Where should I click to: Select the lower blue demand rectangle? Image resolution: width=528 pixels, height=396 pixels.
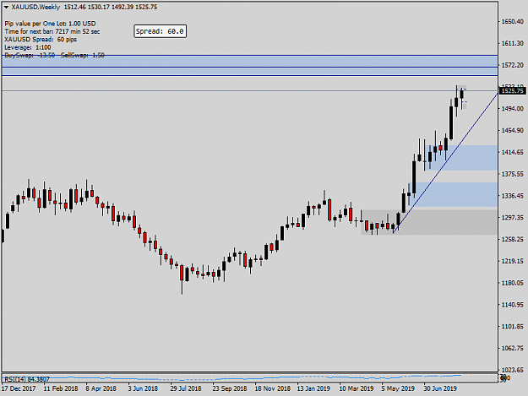point(453,194)
